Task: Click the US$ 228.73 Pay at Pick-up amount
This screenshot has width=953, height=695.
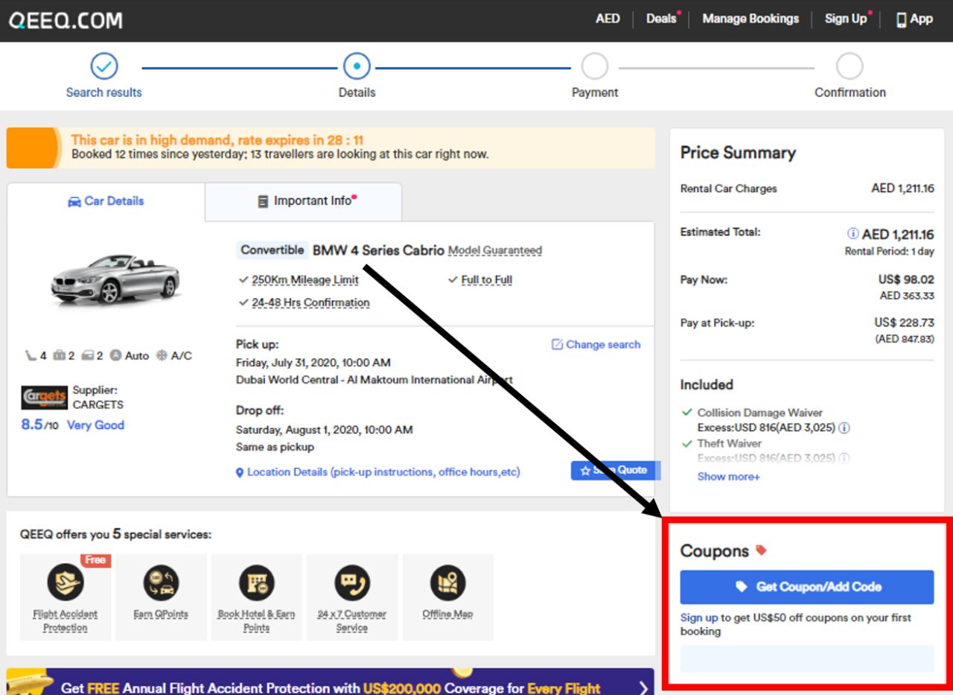Action: pos(904,323)
